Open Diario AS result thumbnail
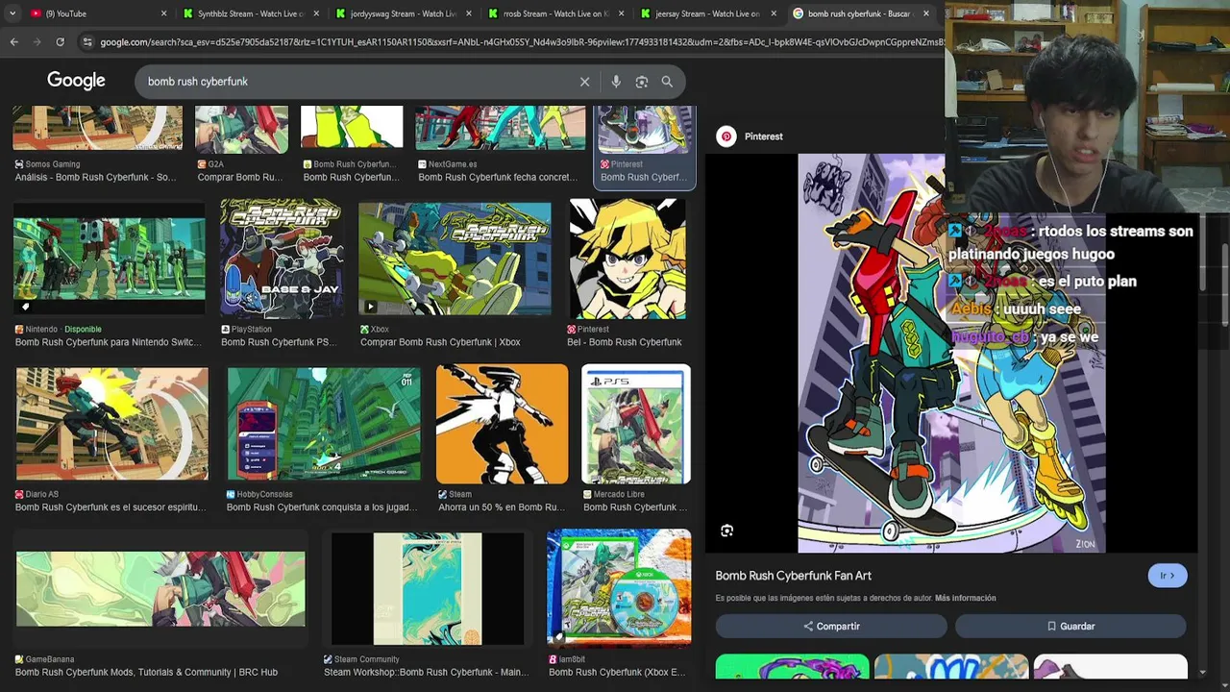 tap(111, 423)
